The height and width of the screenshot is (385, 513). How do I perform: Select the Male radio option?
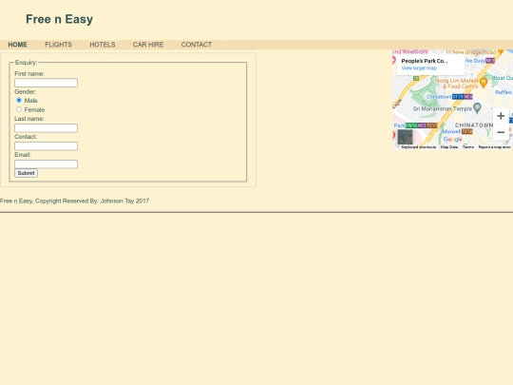point(19,100)
